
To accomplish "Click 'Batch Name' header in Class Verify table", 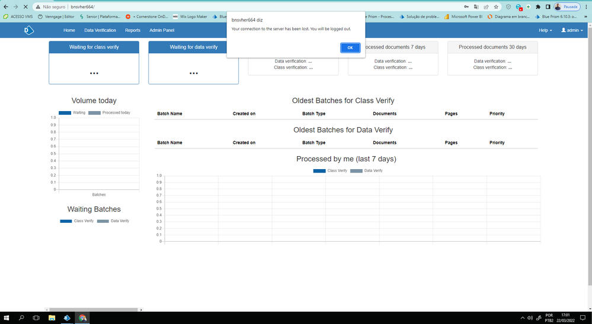I will click(169, 114).
